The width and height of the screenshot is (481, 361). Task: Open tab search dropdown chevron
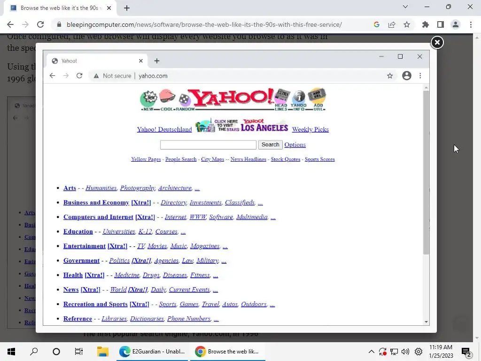coord(405,7)
